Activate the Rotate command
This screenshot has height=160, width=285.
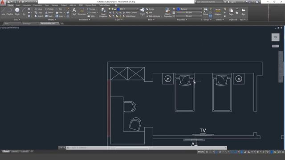(49, 9)
